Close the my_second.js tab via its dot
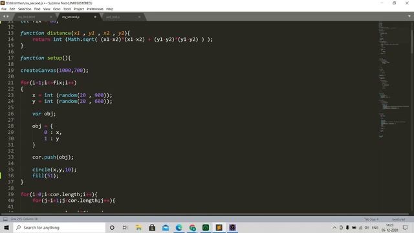 (95, 17)
